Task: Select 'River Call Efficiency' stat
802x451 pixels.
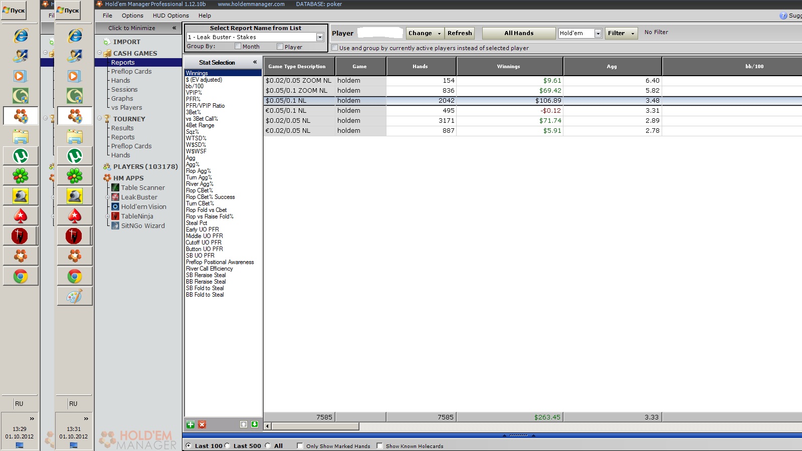Action: [209, 269]
